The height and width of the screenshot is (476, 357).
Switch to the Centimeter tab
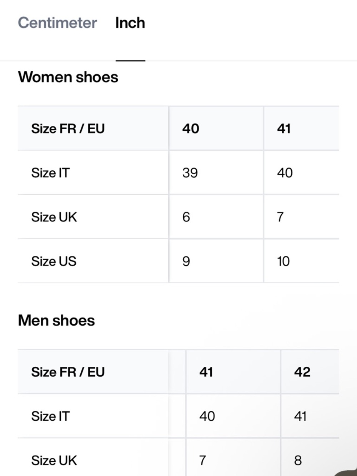coord(57,23)
